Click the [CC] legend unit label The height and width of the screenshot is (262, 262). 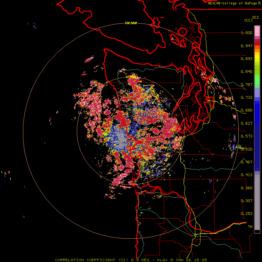tap(248, 20)
